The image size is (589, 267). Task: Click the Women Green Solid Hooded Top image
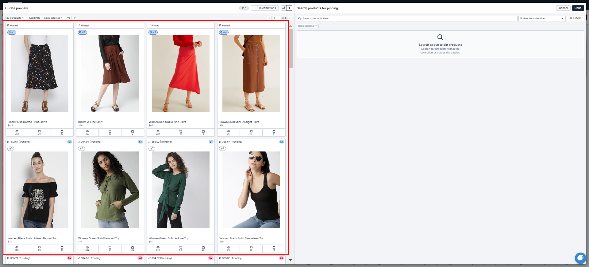[110, 190]
